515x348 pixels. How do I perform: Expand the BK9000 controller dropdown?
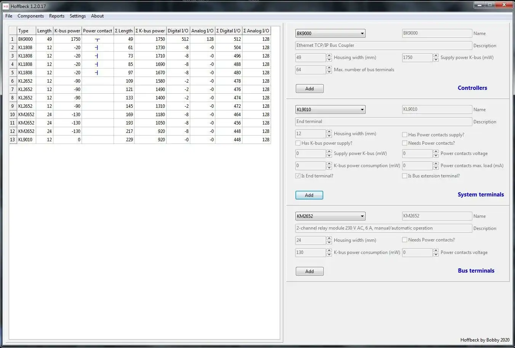coord(330,34)
